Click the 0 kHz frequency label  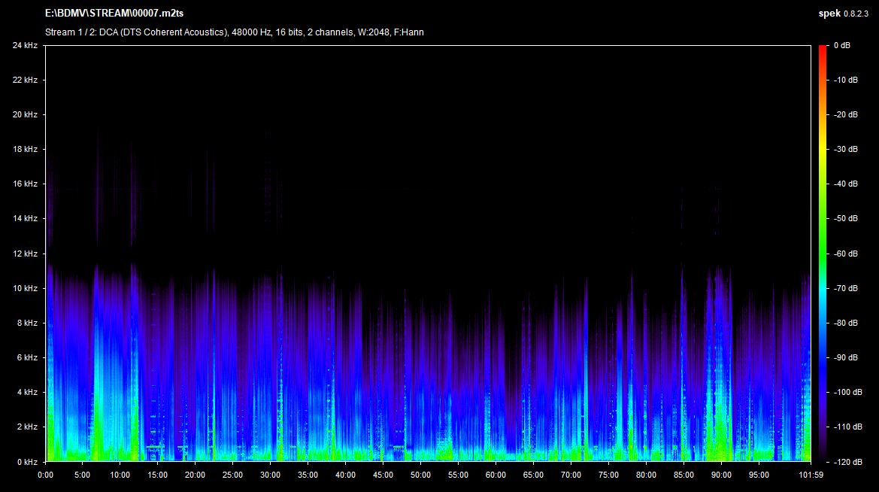coord(26,461)
